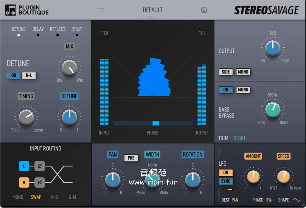Click the TRIM -2.8dB value

[x=238, y=138]
